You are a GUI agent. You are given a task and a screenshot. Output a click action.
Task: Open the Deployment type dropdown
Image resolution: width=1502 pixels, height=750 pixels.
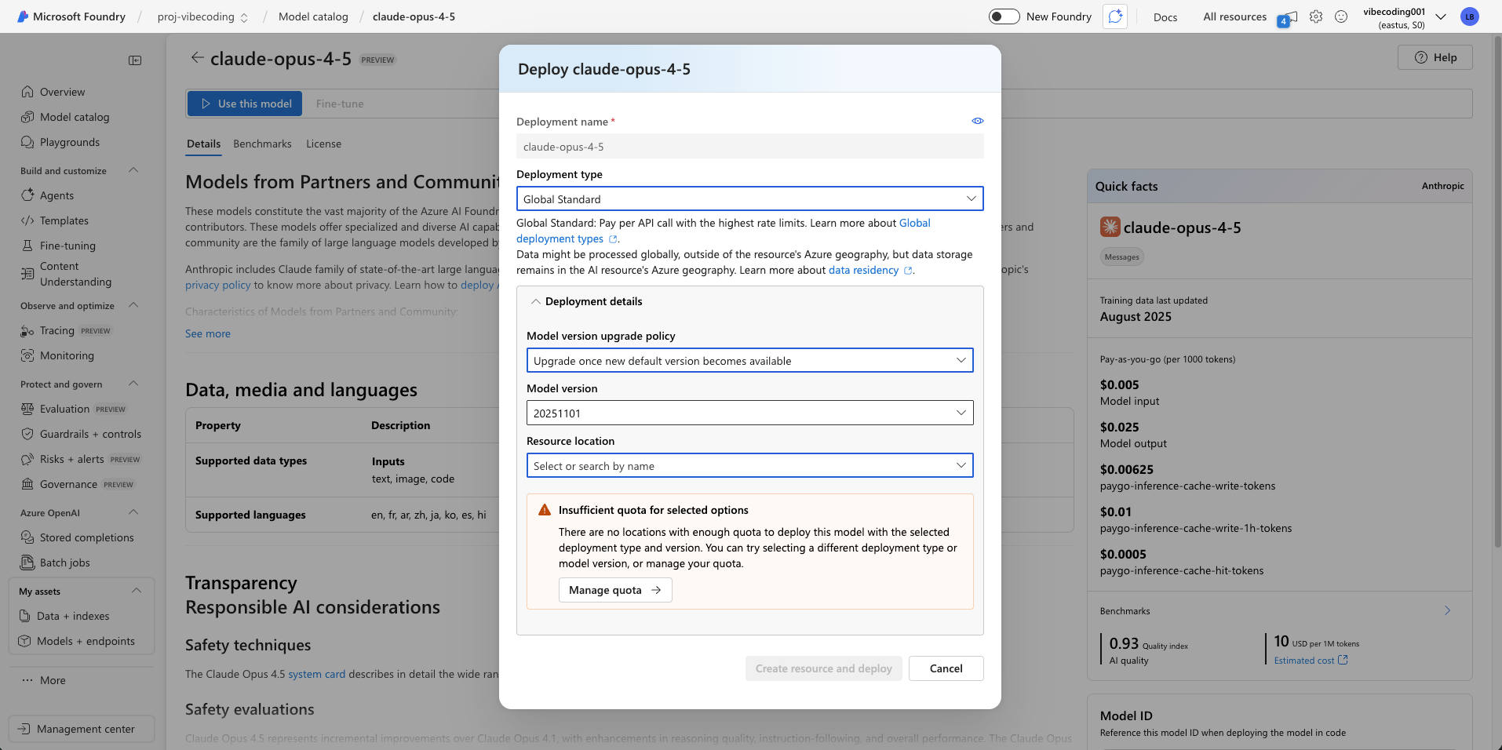(749, 199)
